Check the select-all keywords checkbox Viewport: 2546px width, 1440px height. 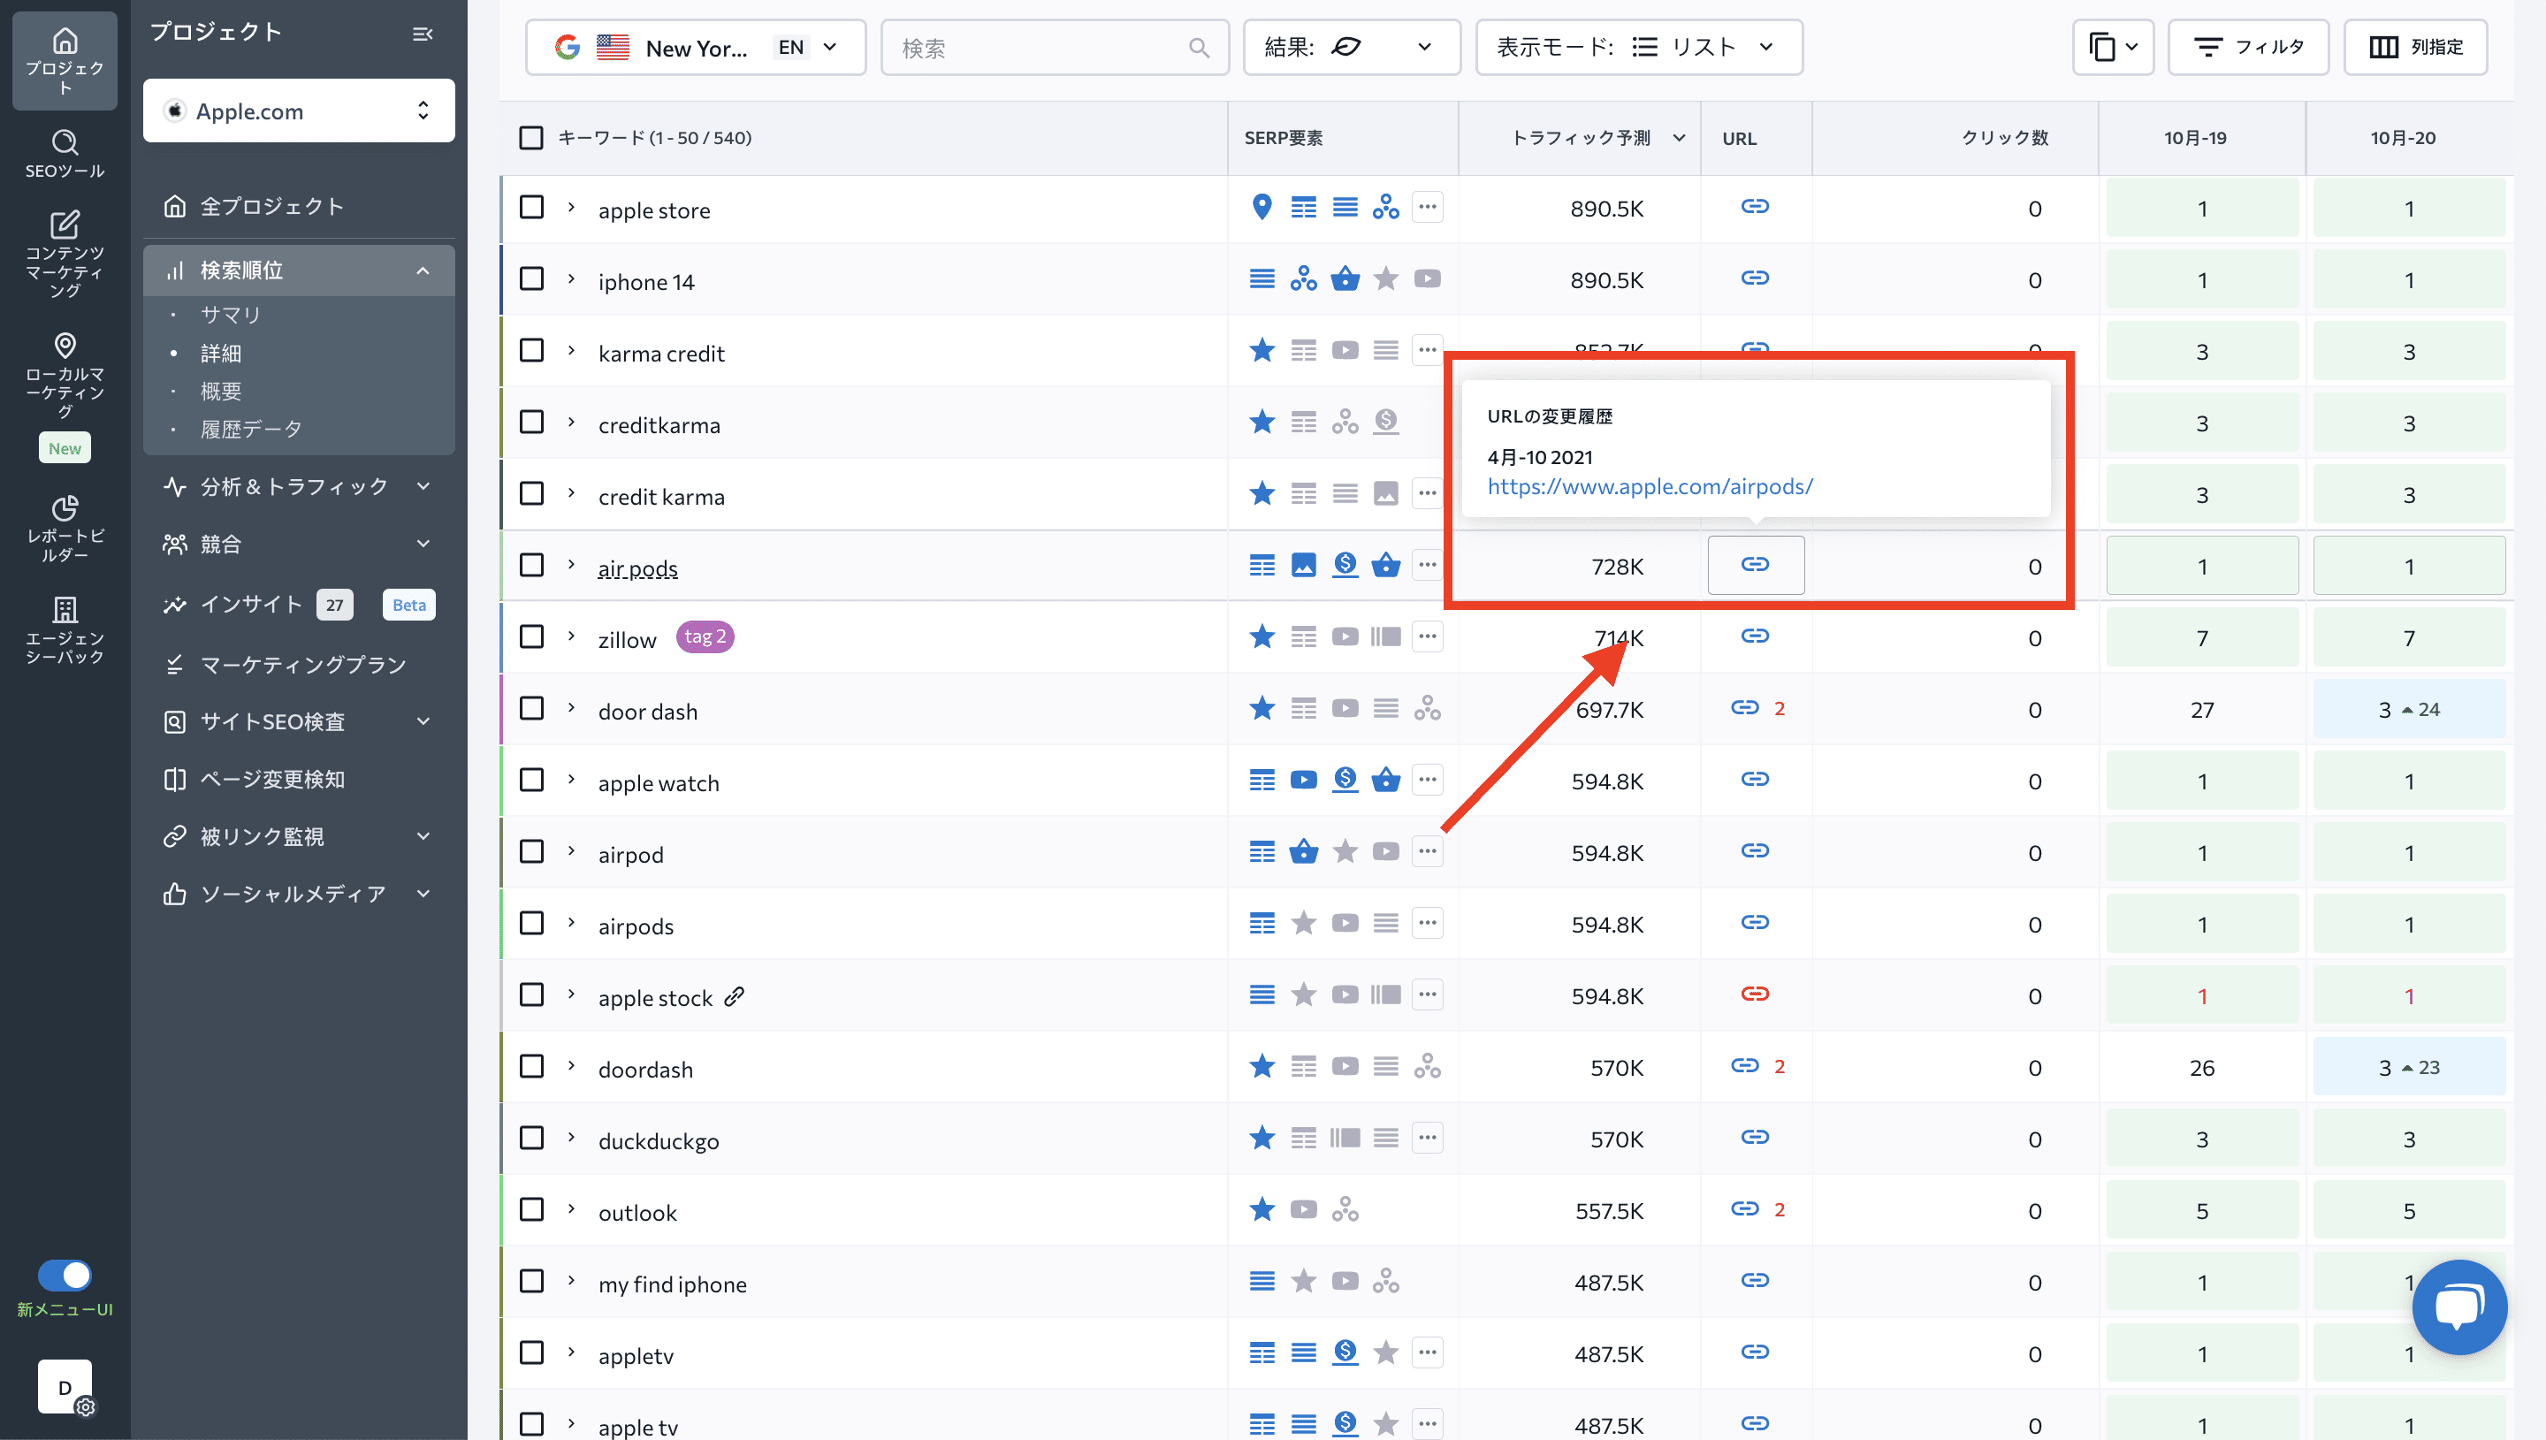click(531, 138)
